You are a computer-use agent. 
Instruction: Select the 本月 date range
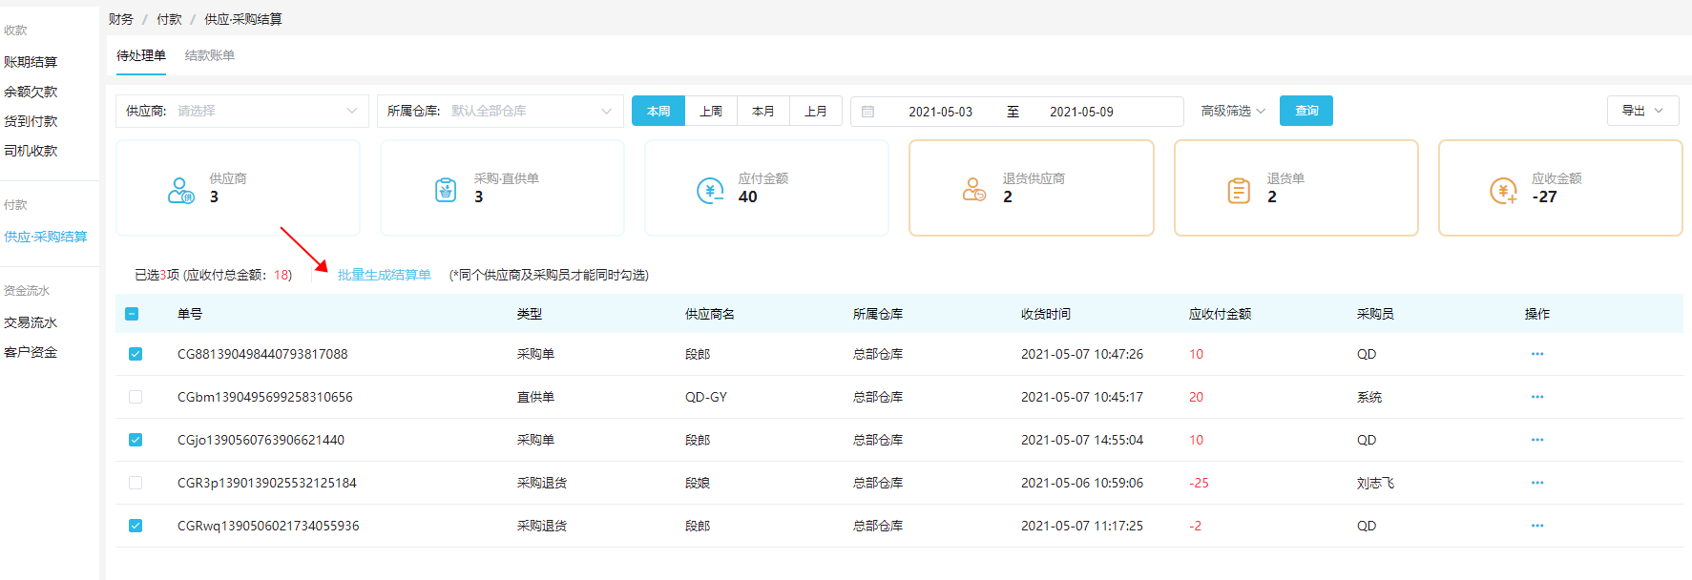coord(763,111)
